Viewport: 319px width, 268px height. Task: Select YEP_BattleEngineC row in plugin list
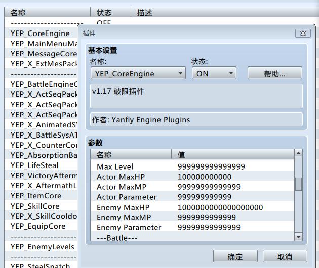41,84
